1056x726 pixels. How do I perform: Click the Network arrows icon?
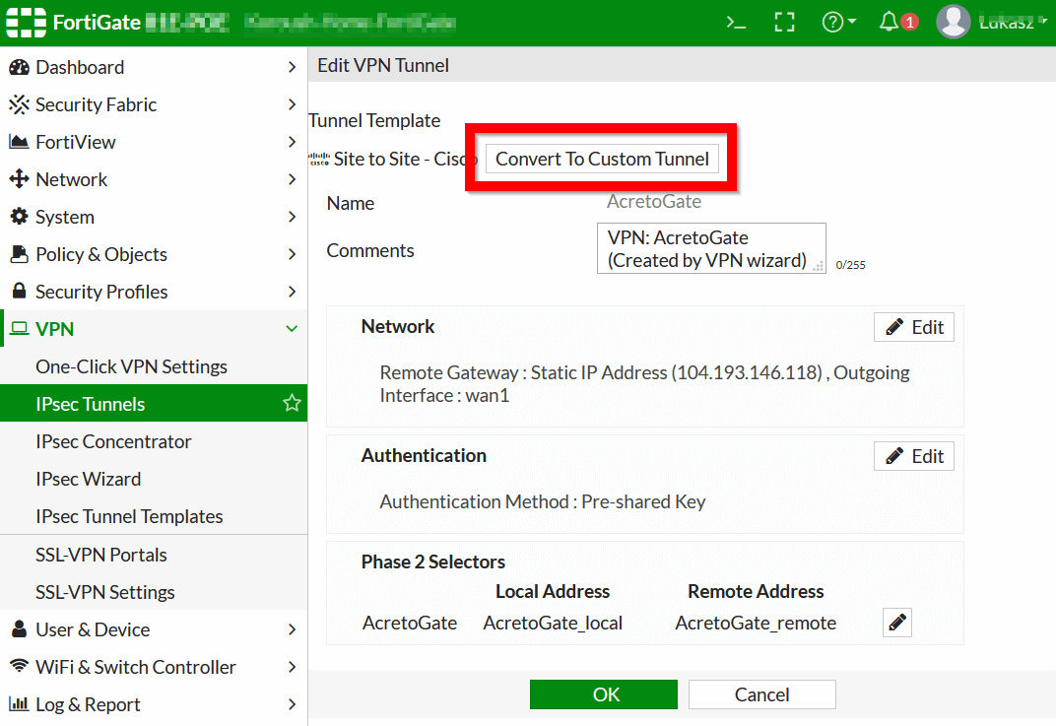click(19, 179)
